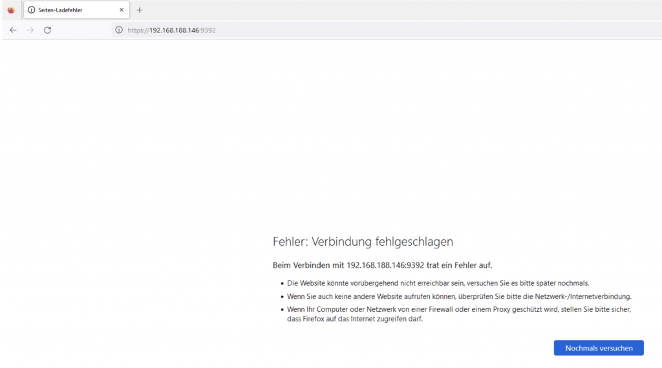
Task: Click the Firefox logo icon in tab bar
Action: click(10, 10)
